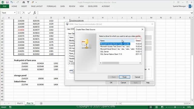Click the driver list horizontal scrollbar thumb
This screenshot has width=194, height=109.
pyautogui.click(x=110, y=63)
